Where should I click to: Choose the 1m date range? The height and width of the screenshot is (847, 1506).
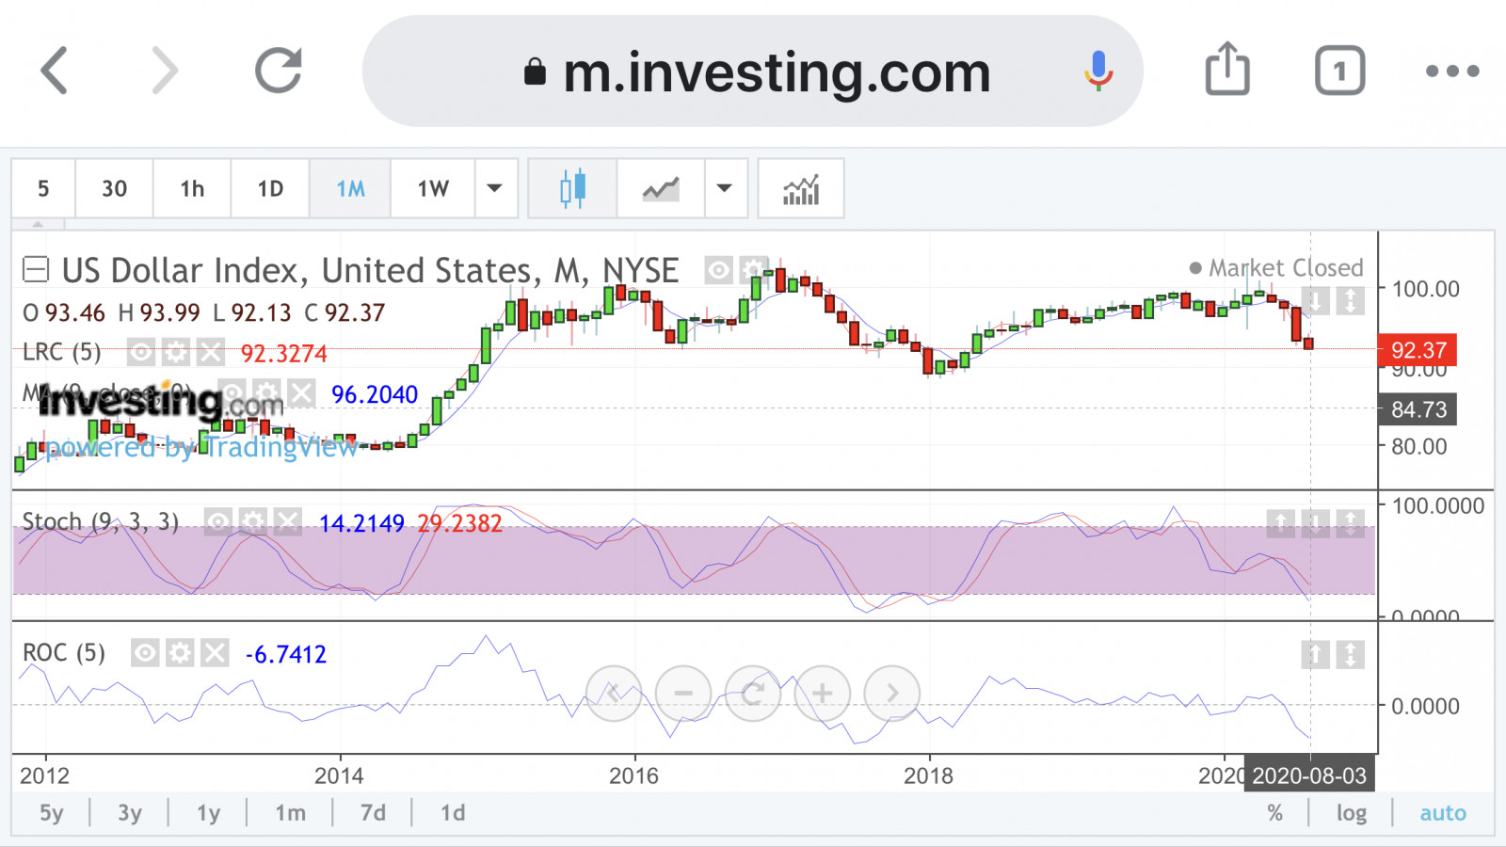(x=290, y=813)
